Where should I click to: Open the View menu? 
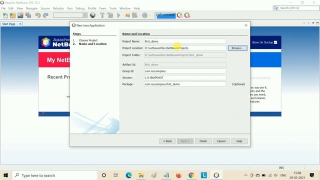[x=20, y=8]
